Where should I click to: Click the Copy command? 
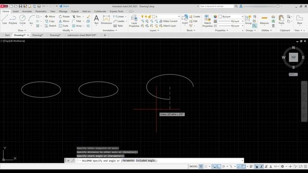coord(50,21)
